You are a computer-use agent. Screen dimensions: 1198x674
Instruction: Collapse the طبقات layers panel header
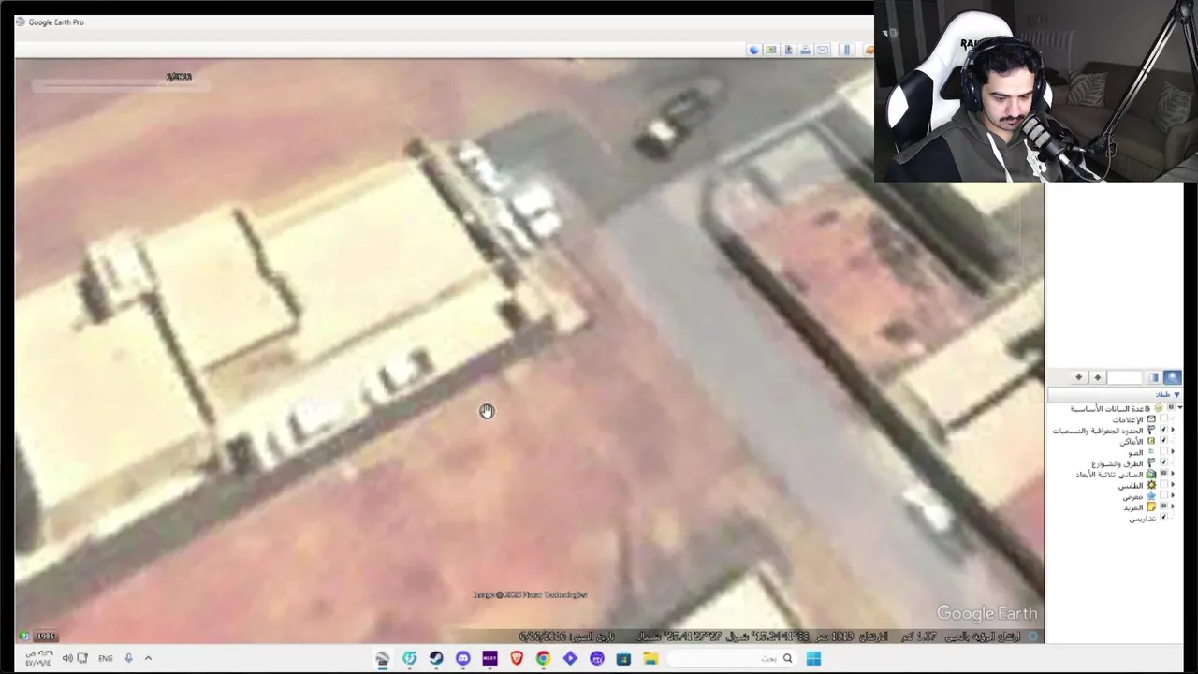[1114, 394]
